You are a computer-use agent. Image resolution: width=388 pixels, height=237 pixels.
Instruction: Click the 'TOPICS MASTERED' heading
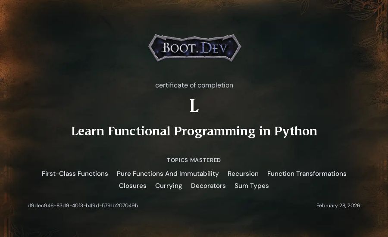[194, 160]
